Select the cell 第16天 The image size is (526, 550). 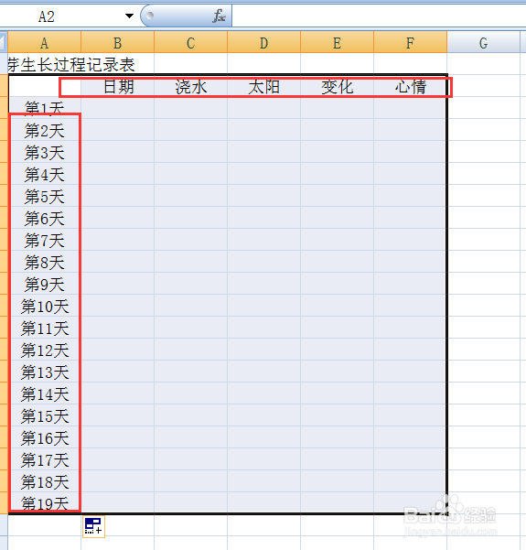[44, 437]
